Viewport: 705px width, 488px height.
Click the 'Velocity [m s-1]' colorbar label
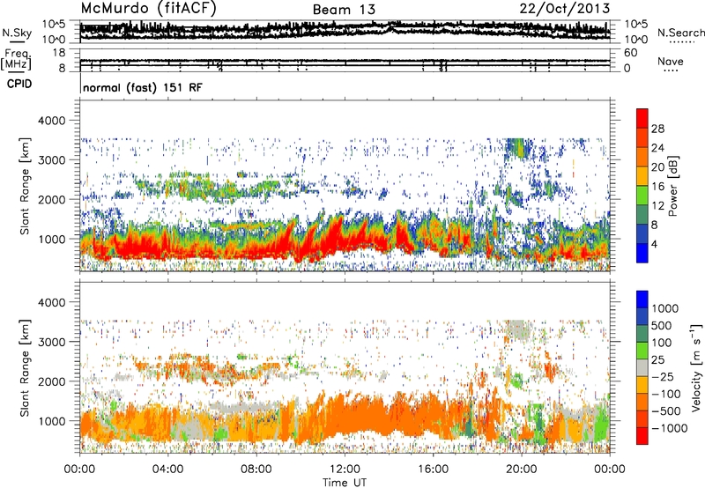click(697, 368)
